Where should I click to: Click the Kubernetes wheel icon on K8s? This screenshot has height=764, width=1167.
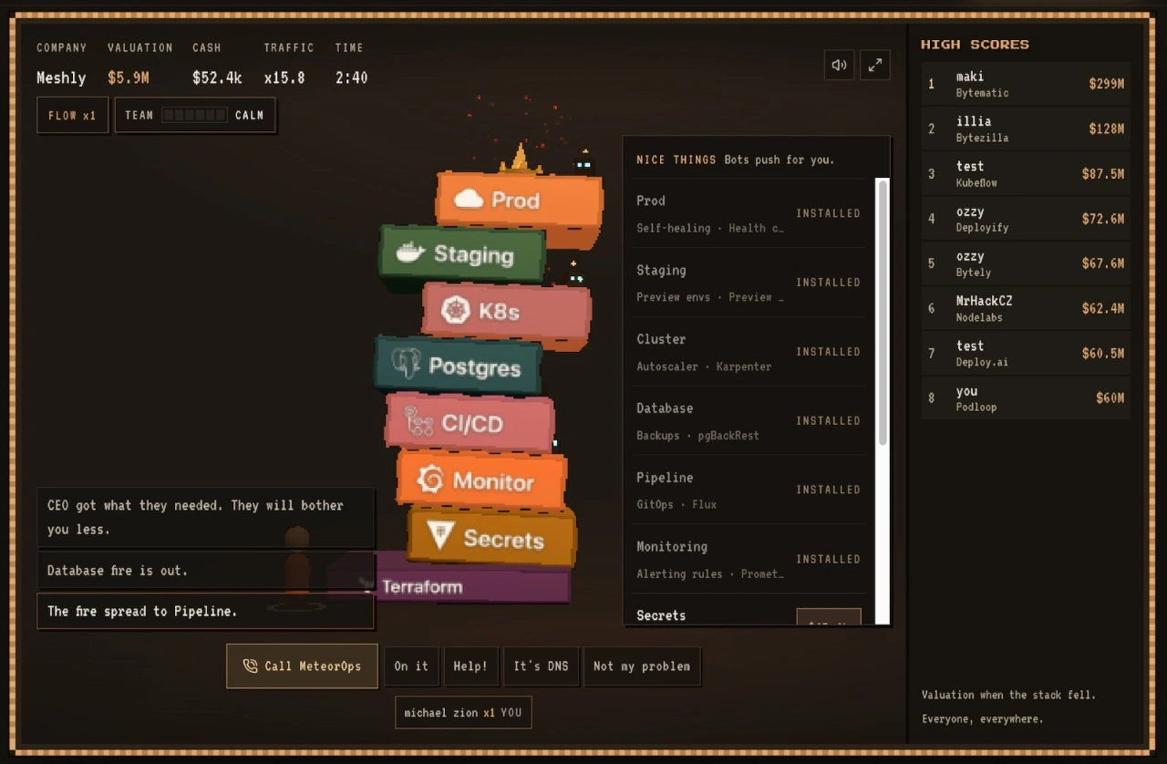click(x=455, y=310)
